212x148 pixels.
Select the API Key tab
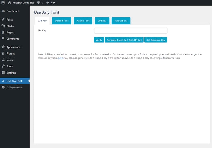pos(42,21)
